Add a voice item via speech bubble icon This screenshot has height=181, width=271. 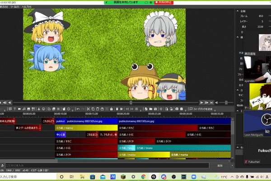[x=10, y=109]
